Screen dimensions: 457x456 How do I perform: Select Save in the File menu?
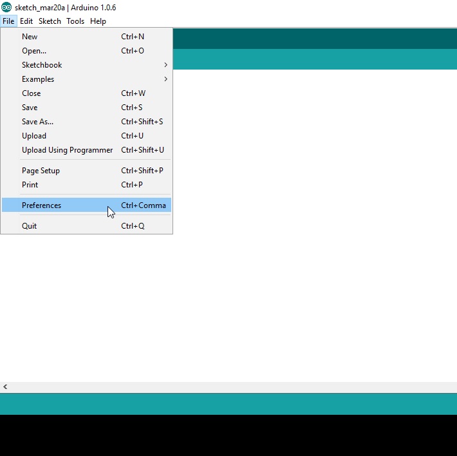(x=86, y=108)
